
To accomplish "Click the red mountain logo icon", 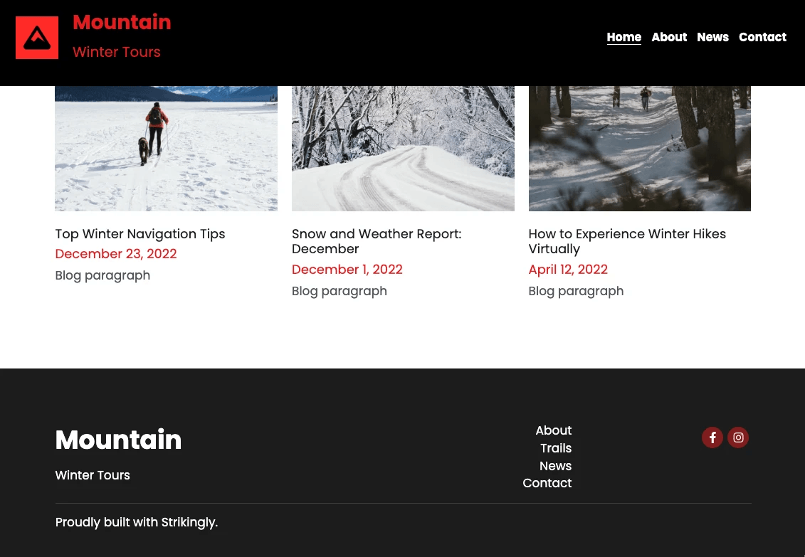I will [37, 37].
